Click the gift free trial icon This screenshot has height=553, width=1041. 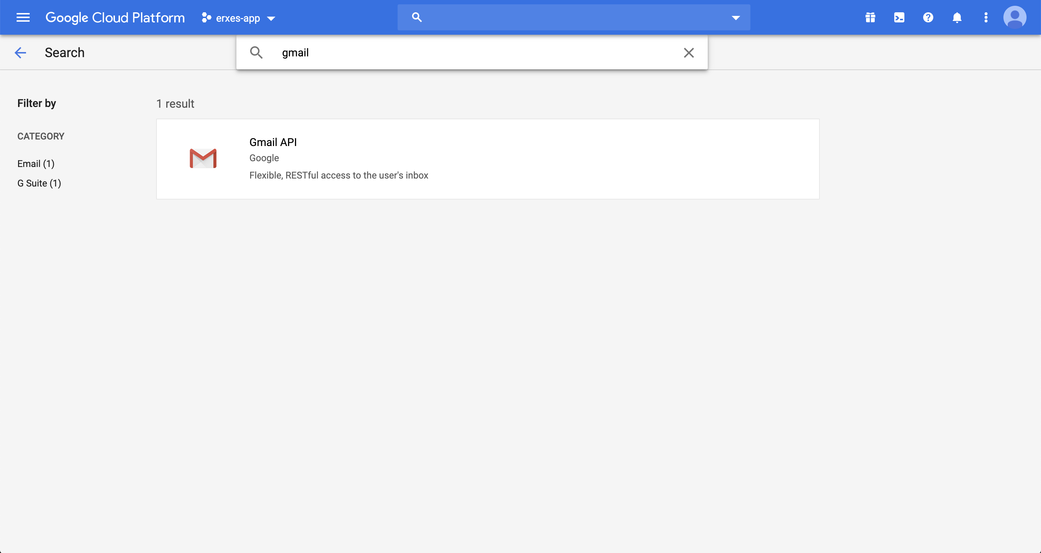click(870, 17)
